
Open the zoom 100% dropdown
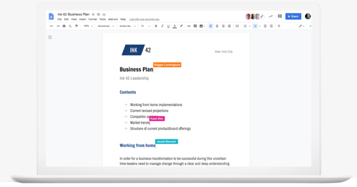coord(88,26)
